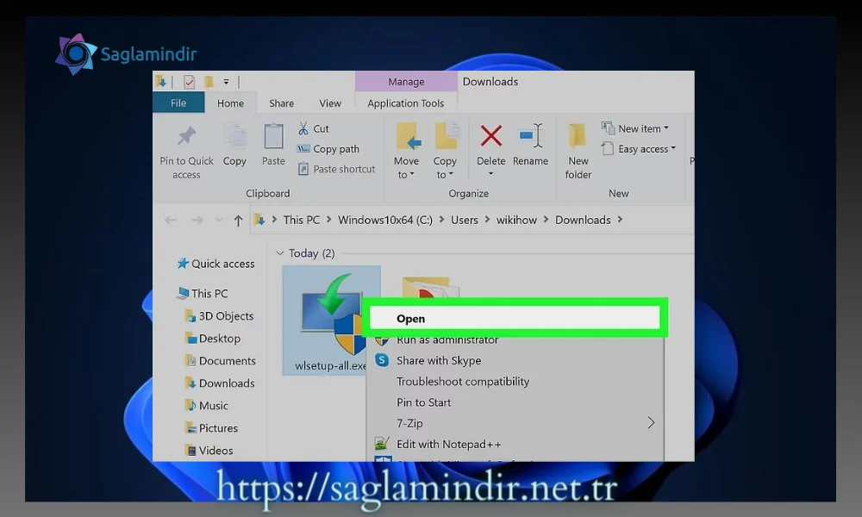The image size is (862, 517).
Task: Click the Copy path icon
Action: click(303, 149)
